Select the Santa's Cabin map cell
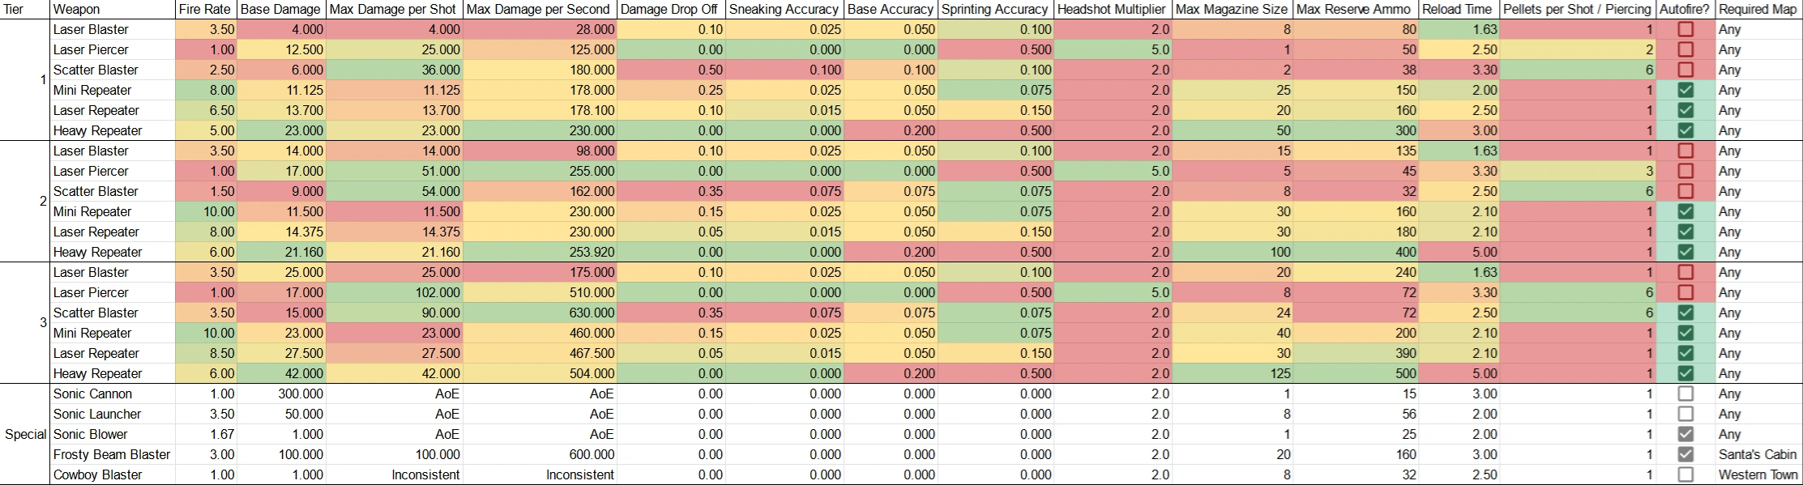This screenshot has height=485, width=1803. (1757, 454)
